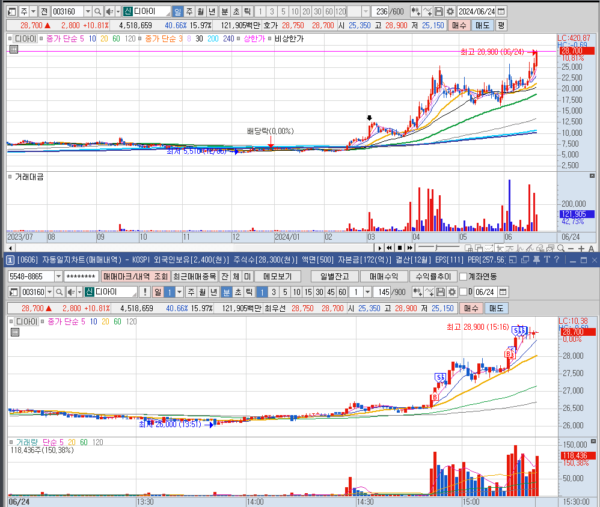Select 틱 period in upper chart toolbar
This screenshot has height=507, width=600.
click(x=248, y=11)
